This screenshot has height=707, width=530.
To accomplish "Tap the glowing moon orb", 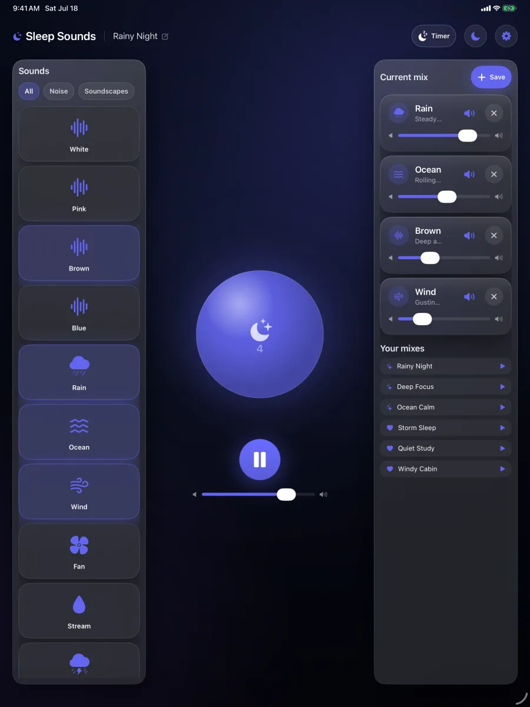I will pos(260,335).
